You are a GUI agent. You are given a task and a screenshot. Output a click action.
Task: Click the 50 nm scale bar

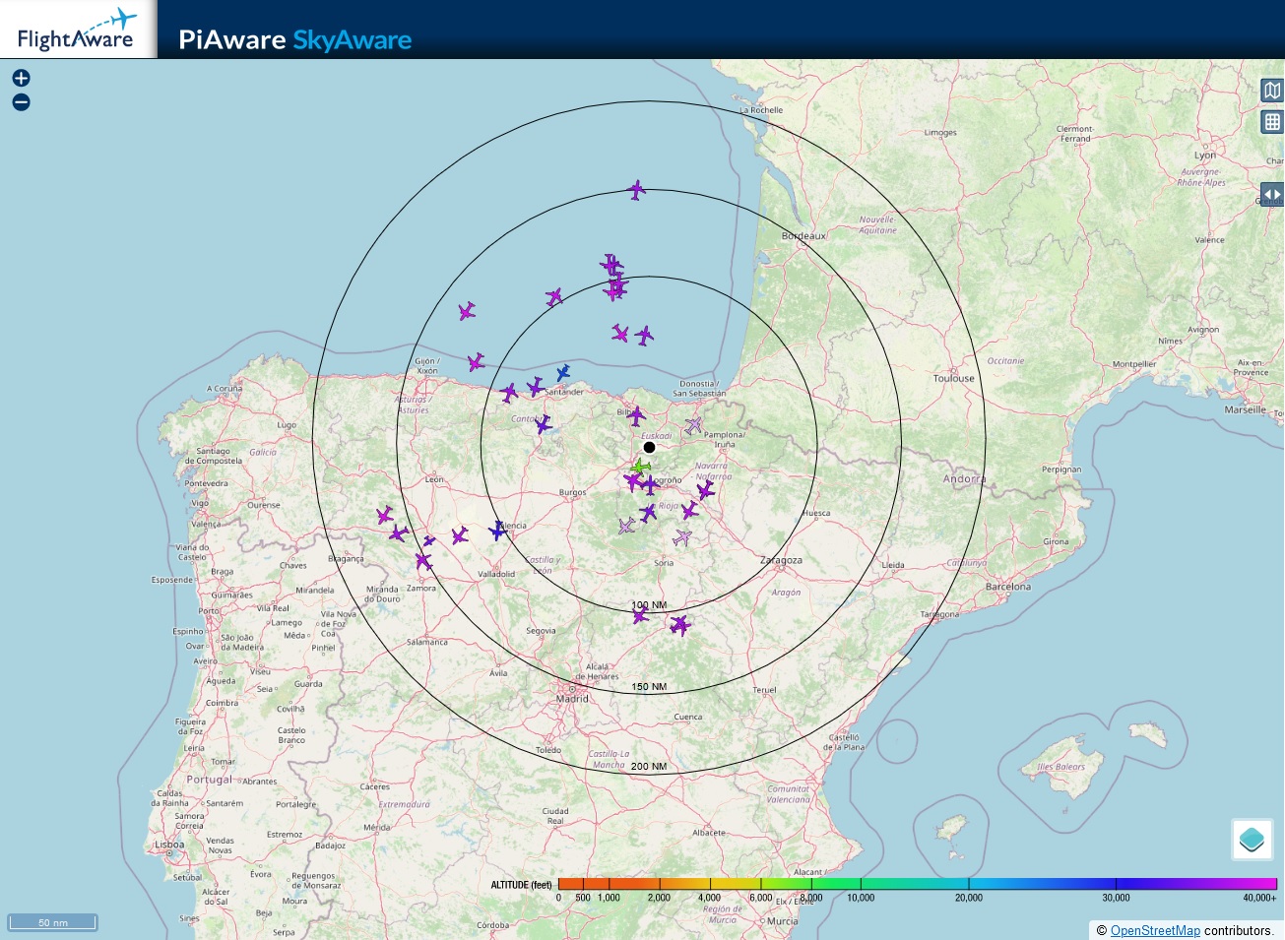(53, 922)
